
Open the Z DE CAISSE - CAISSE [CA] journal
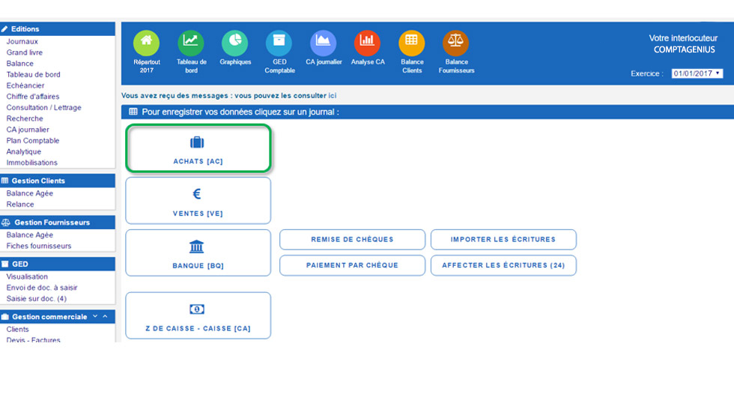[198, 315]
